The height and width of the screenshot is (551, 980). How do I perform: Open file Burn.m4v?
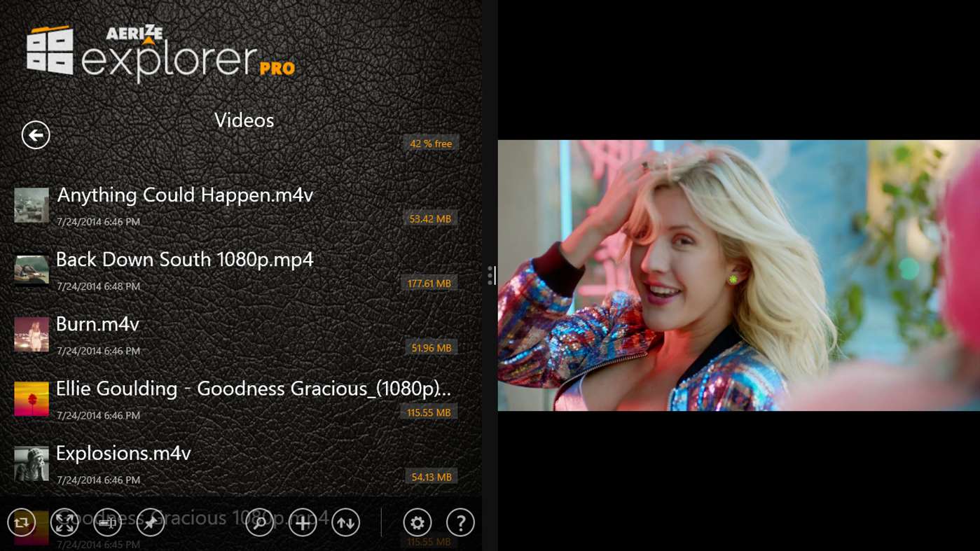point(97,324)
